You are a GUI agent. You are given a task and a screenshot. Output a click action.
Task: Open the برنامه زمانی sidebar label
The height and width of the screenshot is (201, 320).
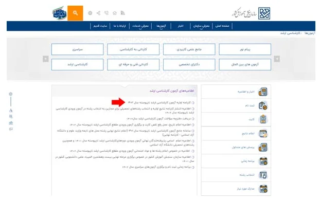(x=248, y=161)
